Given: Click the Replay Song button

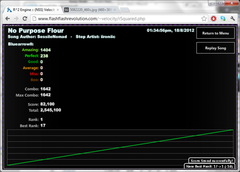Looking at the screenshot, I should [x=215, y=48].
